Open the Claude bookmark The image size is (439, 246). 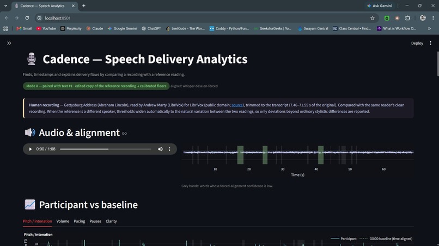(95, 28)
